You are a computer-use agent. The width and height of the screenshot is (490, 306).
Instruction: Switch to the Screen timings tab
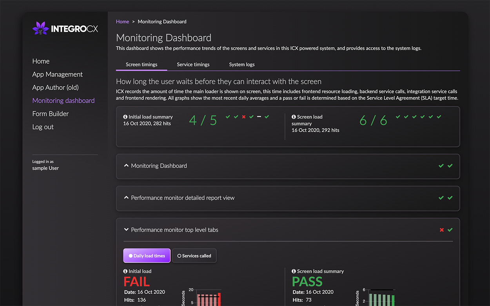tap(142, 64)
